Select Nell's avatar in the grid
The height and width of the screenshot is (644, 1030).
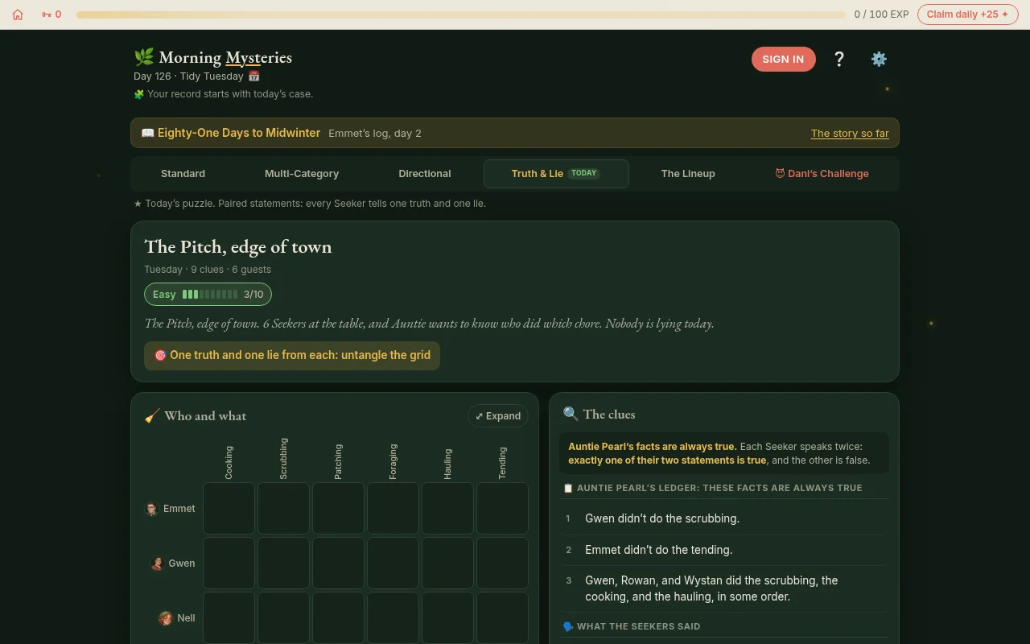point(166,618)
